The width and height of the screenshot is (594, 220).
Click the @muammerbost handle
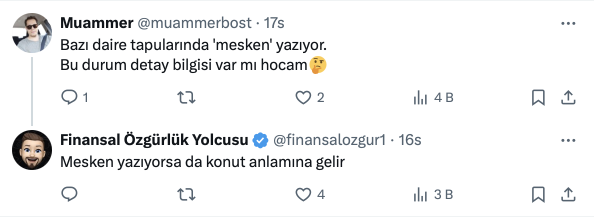(194, 23)
